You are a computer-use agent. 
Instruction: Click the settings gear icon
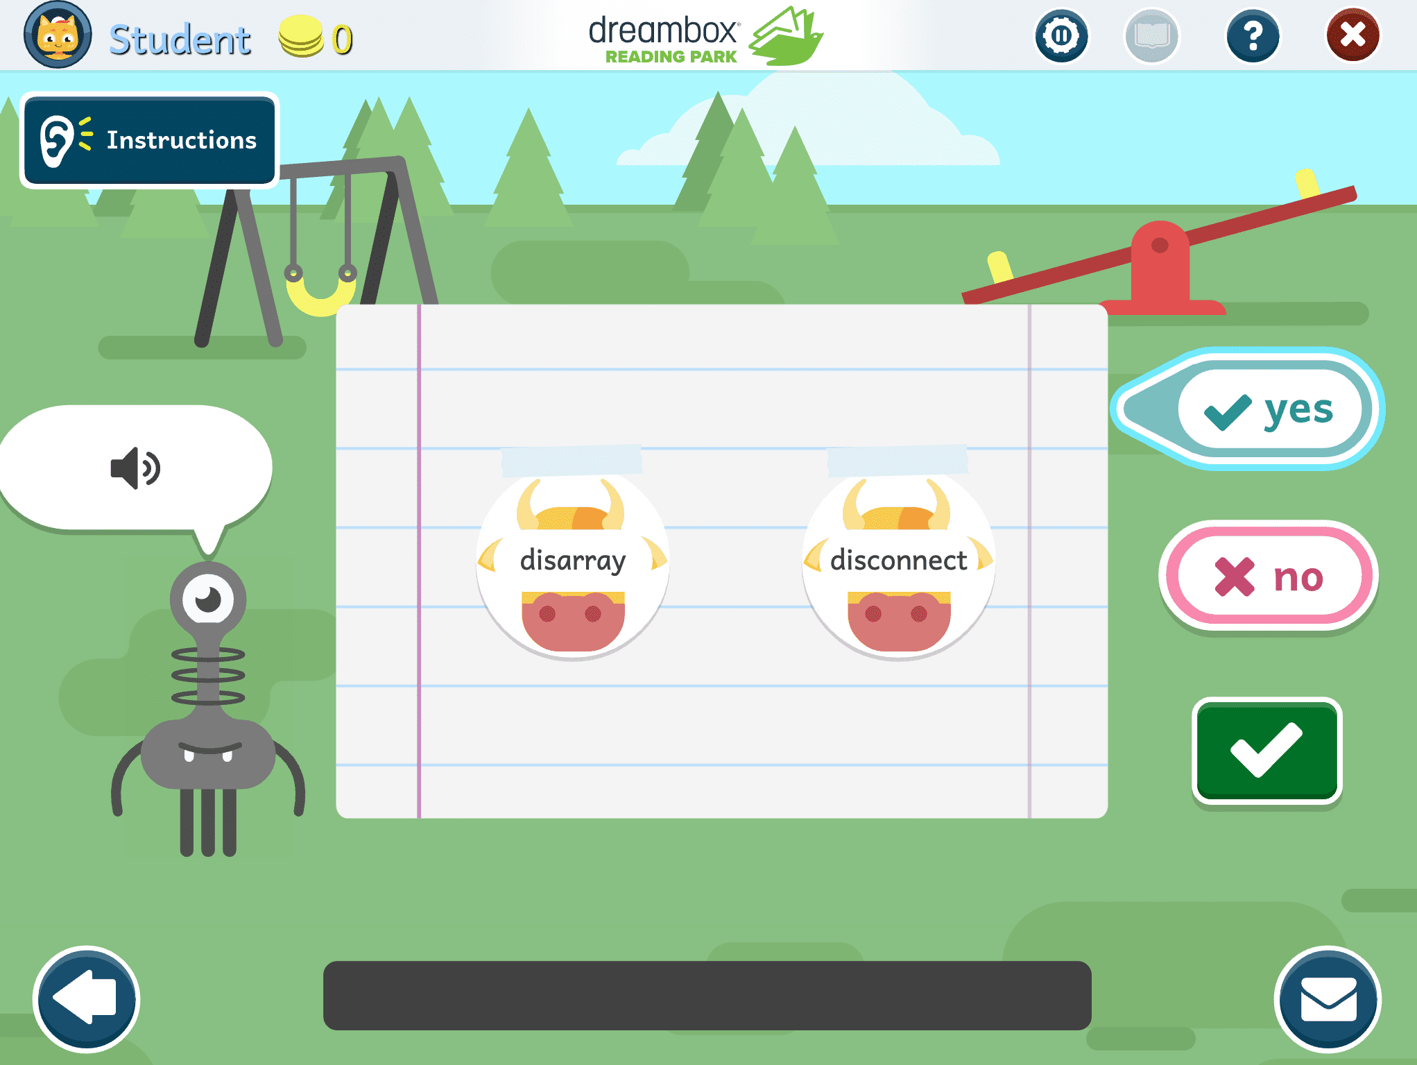click(1059, 33)
